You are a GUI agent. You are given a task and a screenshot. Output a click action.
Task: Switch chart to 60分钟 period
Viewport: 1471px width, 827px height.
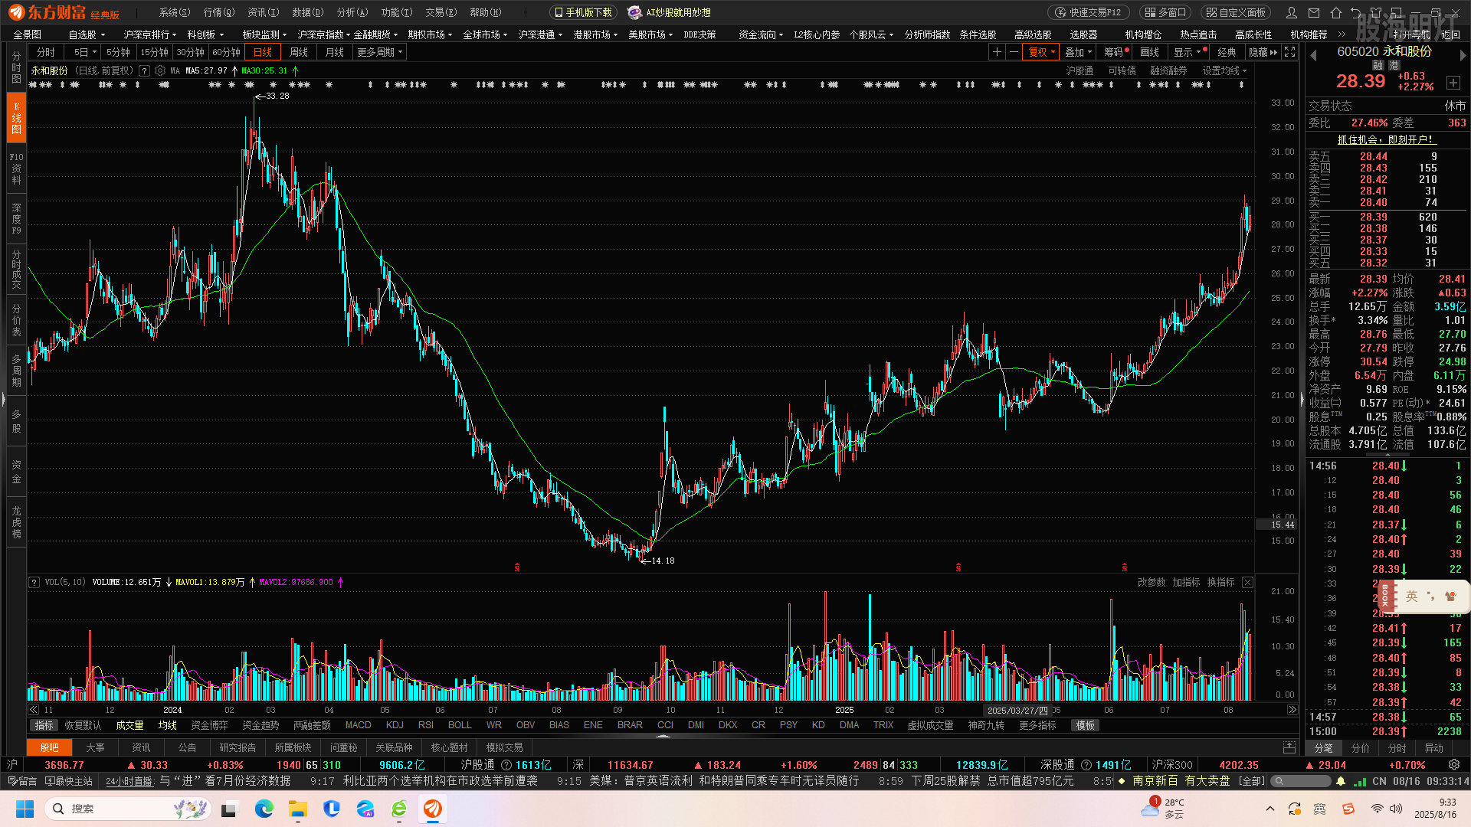coord(226,52)
